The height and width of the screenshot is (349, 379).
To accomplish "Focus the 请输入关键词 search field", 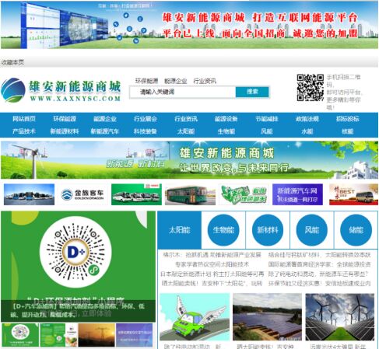I will 183,92.
